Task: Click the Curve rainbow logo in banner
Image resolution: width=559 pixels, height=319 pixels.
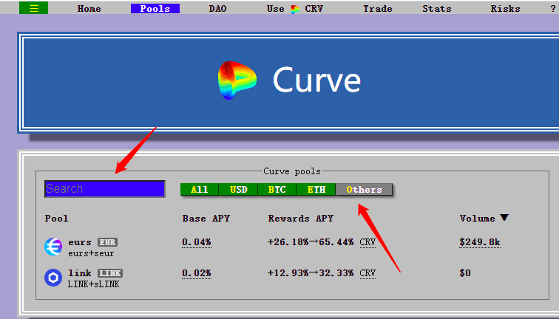Action: click(x=237, y=80)
